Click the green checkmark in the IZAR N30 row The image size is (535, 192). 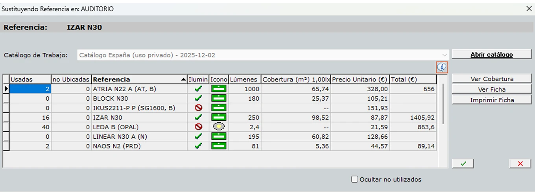point(199,118)
